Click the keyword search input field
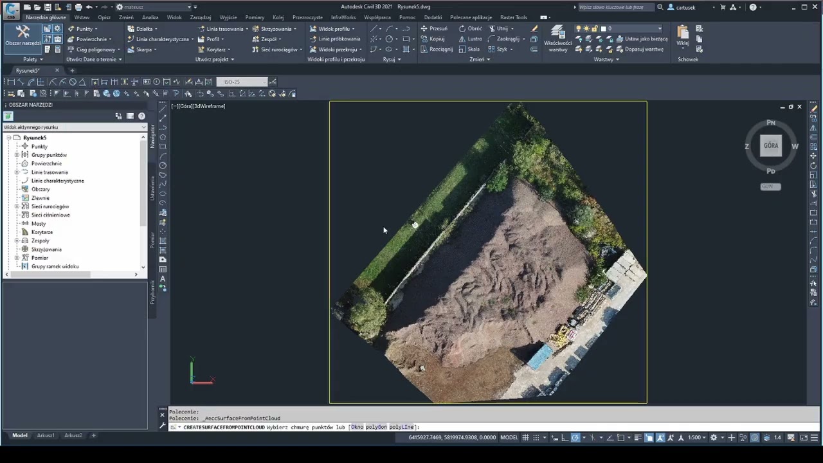 point(615,7)
